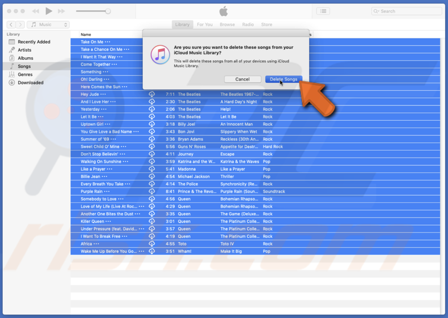Start playback with the play button
Viewport: 448px width, 318px height.
49,11
